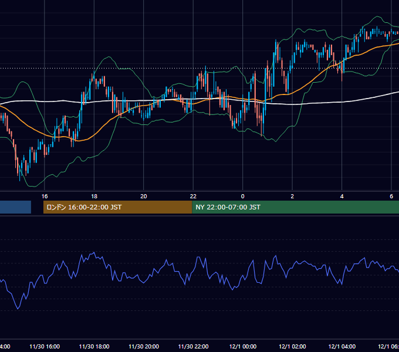Click the '4' hour label on price chart axis
The image size is (399, 352).
pyautogui.click(x=341, y=196)
